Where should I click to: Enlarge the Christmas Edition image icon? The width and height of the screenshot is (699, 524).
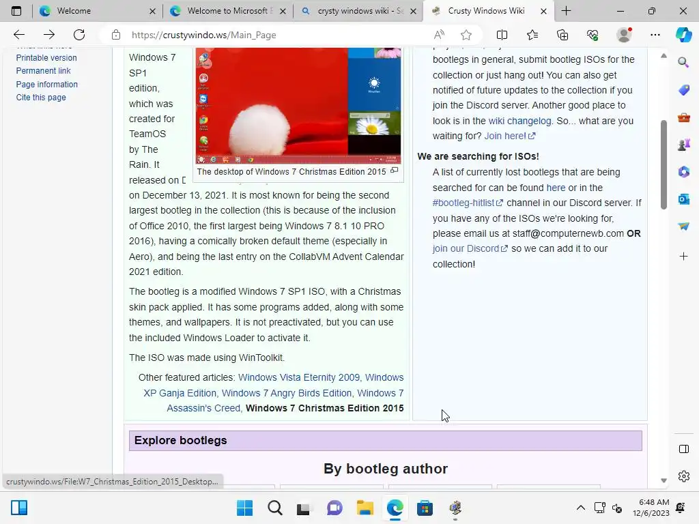pos(394,171)
